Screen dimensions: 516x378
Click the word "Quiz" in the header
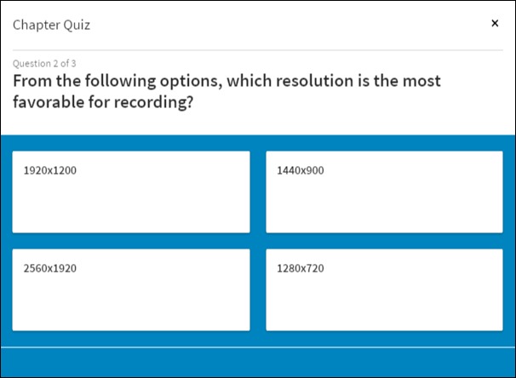pos(76,25)
